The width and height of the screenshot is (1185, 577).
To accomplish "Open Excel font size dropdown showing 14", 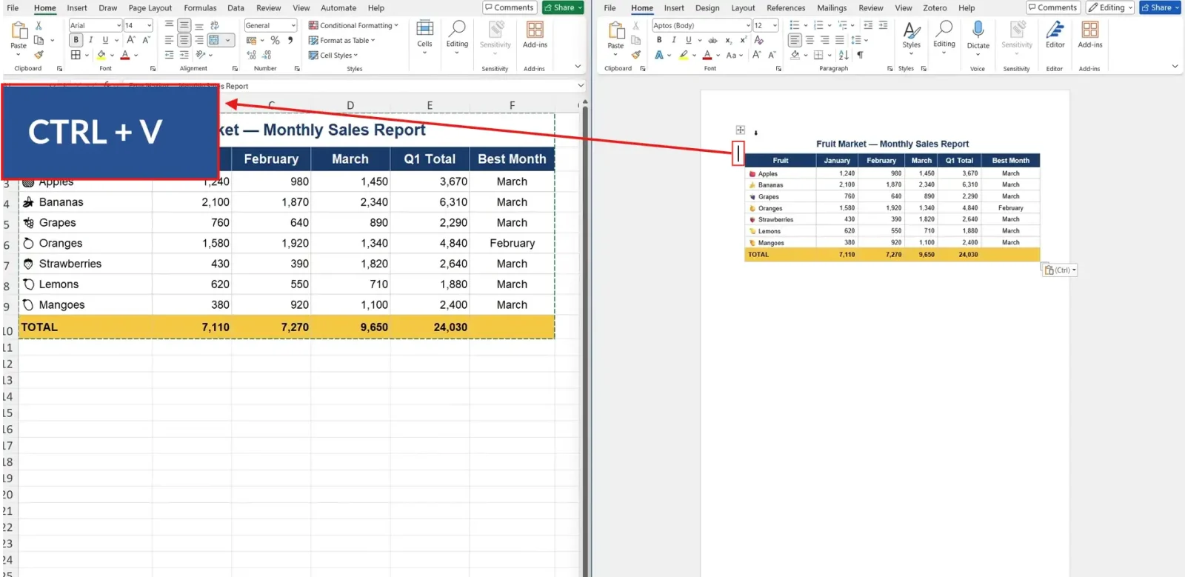I will click(x=149, y=25).
